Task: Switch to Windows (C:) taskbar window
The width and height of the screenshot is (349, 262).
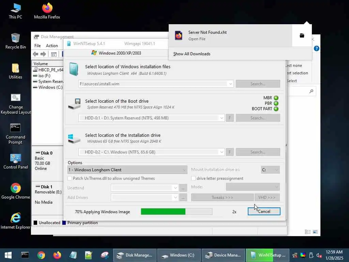Action: click(x=179, y=255)
